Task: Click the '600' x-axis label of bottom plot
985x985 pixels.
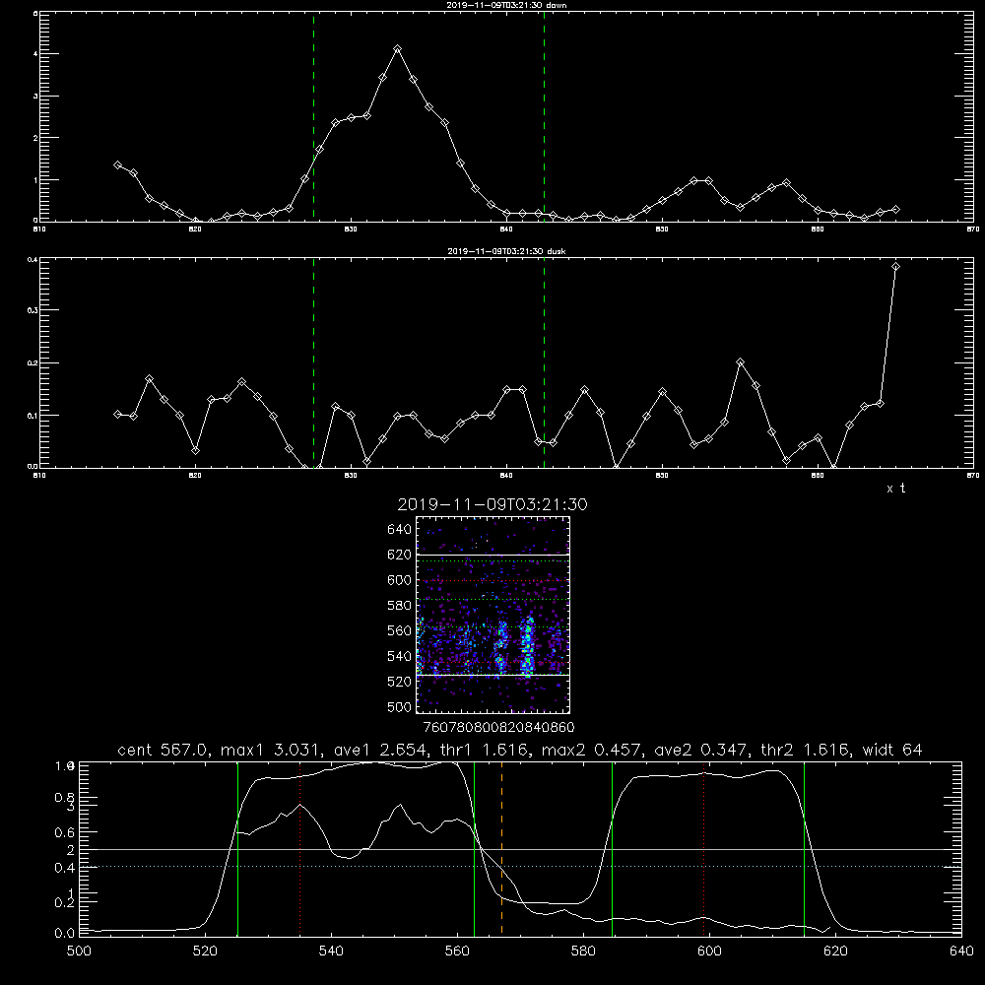Action: [709, 952]
